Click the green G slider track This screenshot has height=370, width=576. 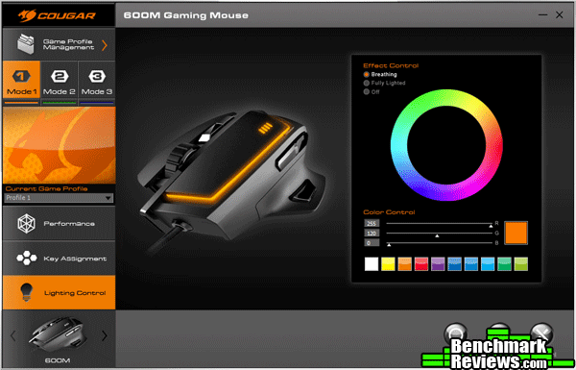(x=439, y=234)
